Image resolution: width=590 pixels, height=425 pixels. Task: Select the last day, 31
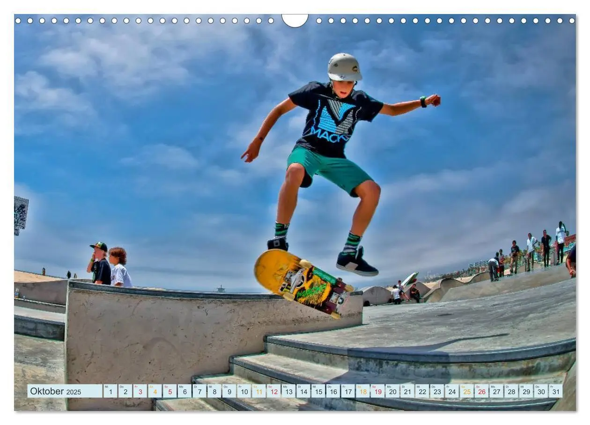(556, 391)
